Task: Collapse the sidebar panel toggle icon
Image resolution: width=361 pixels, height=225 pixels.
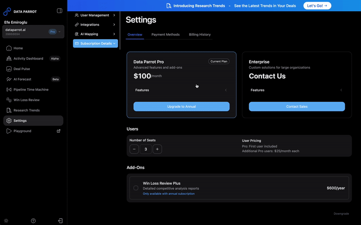Action: pyautogui.click(x=60, y=10)
